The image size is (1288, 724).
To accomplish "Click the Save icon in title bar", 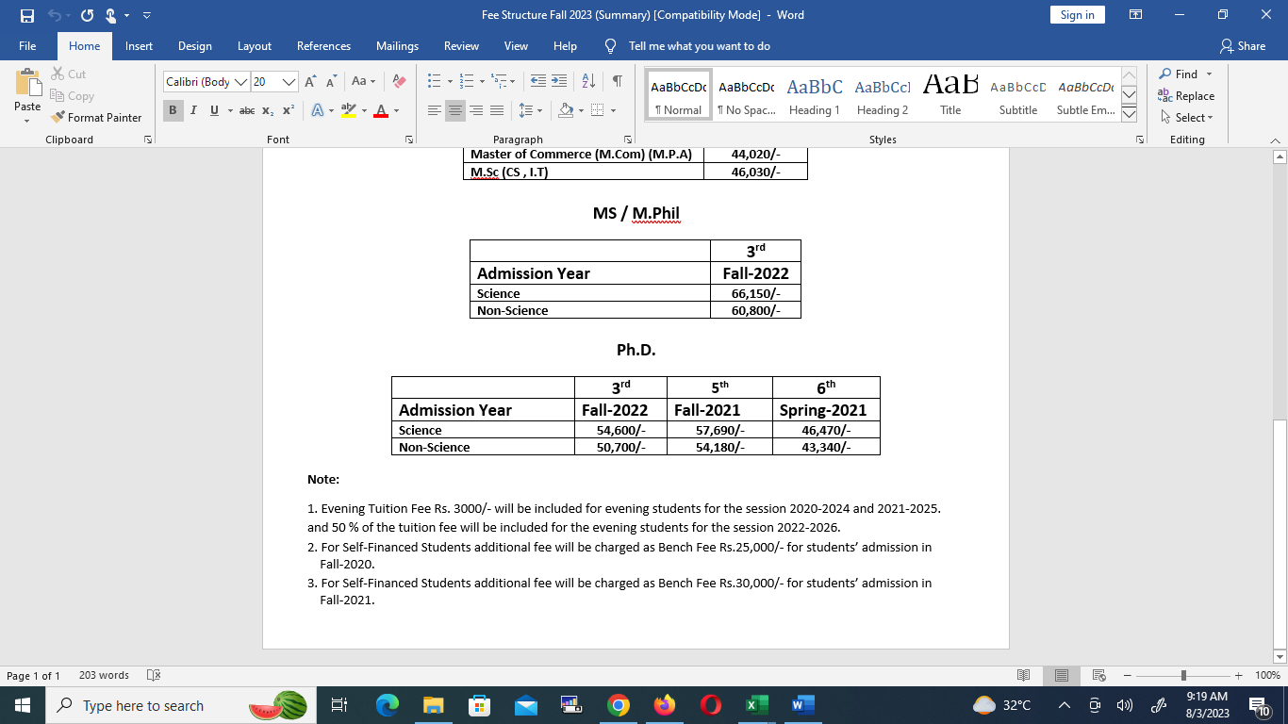I will 27,15.
